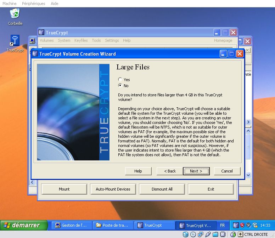Open Homepage link in TrueCrypt menu bar
Screen dimensions: 275x238
point(223,40)
